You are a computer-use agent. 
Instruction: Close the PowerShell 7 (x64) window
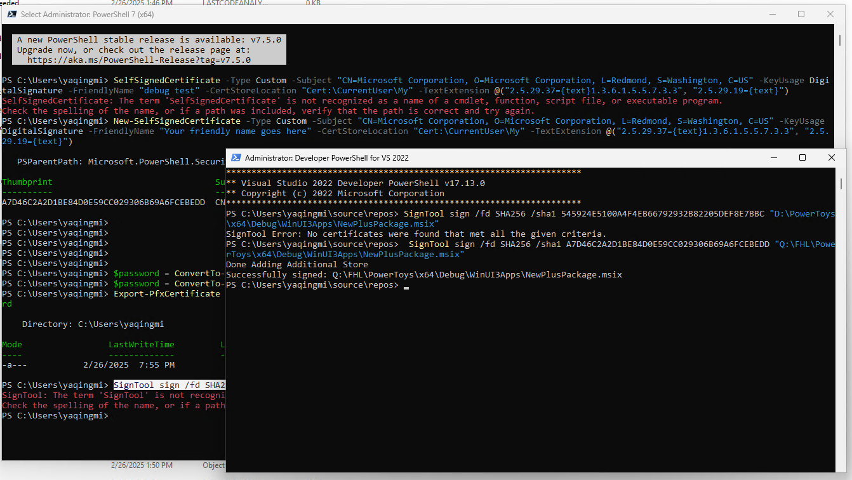click(830, 14)
